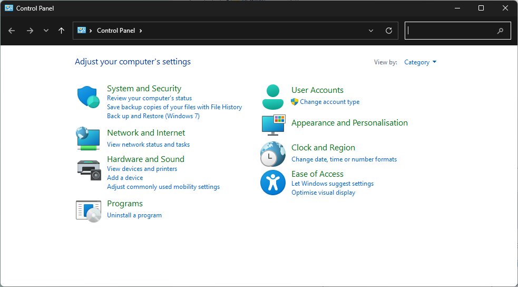Open the User Accounts person icon
This screenshot has height=287, width=518.
[273, 97]
